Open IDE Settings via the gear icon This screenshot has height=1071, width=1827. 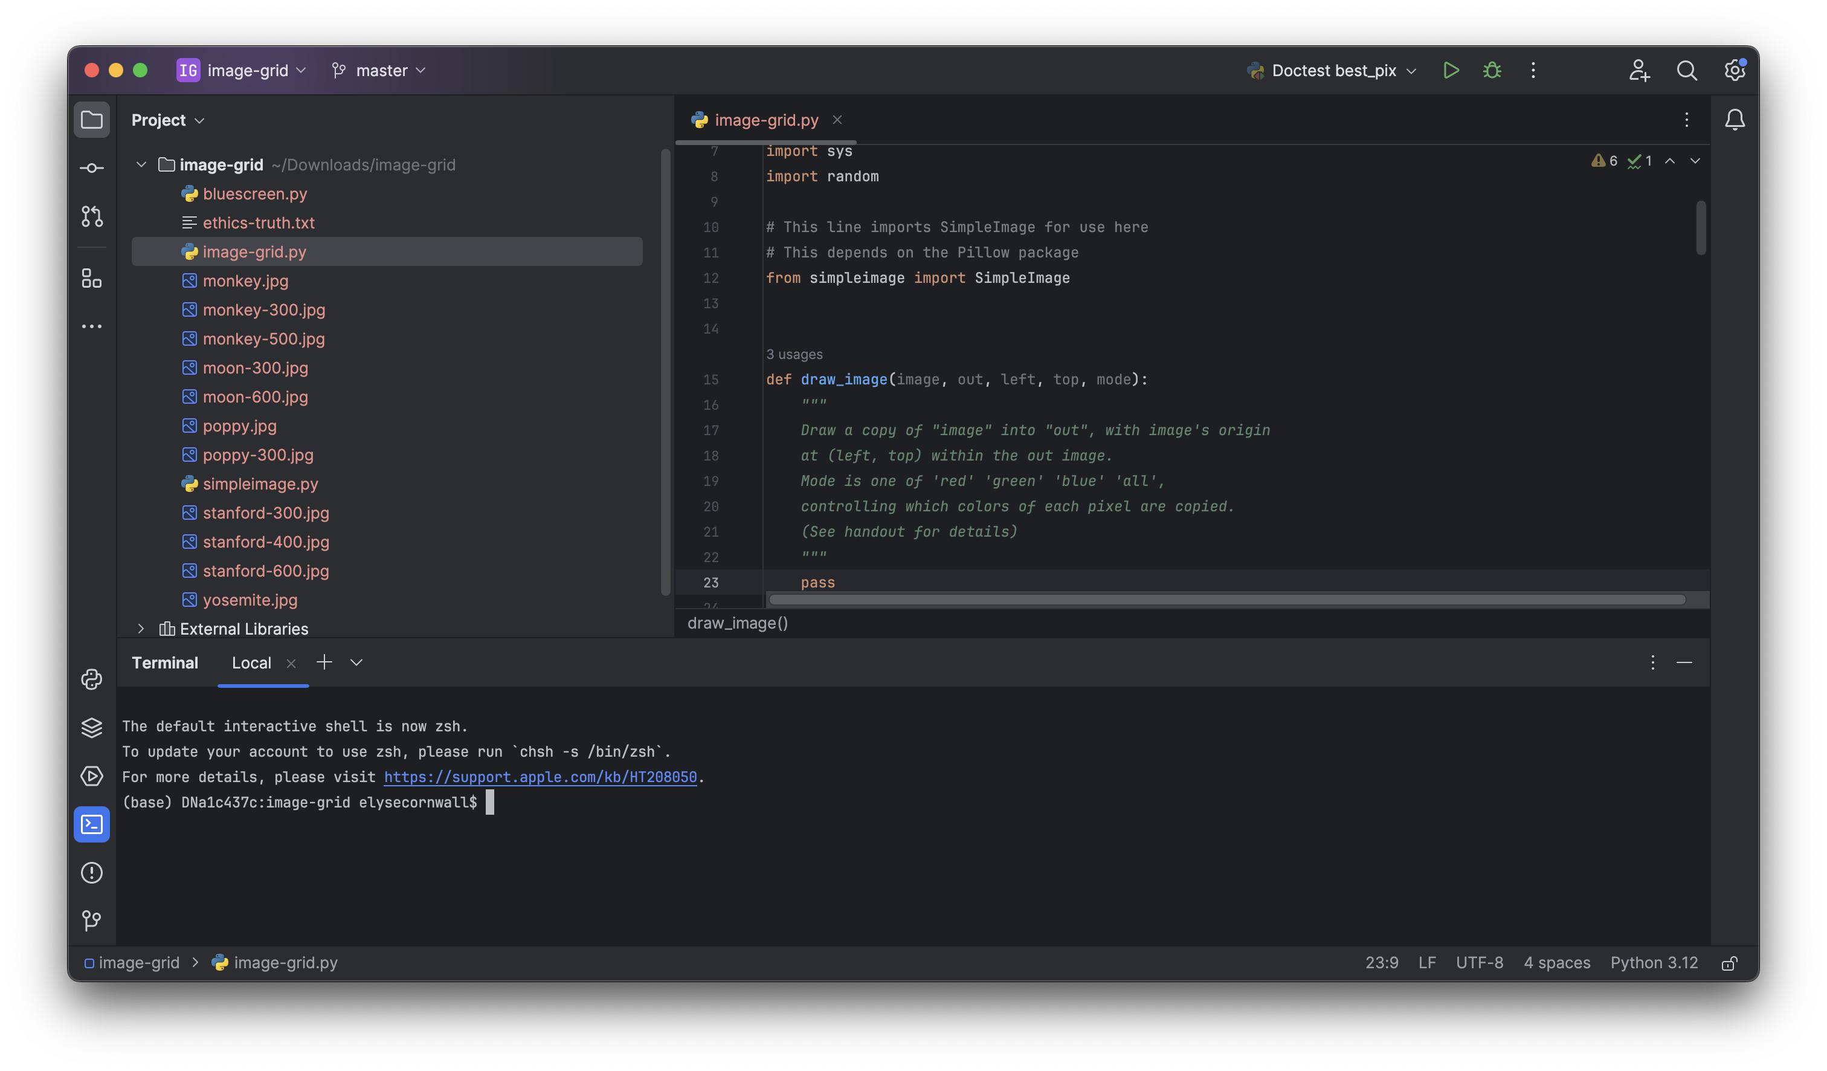coord(1735,70)
